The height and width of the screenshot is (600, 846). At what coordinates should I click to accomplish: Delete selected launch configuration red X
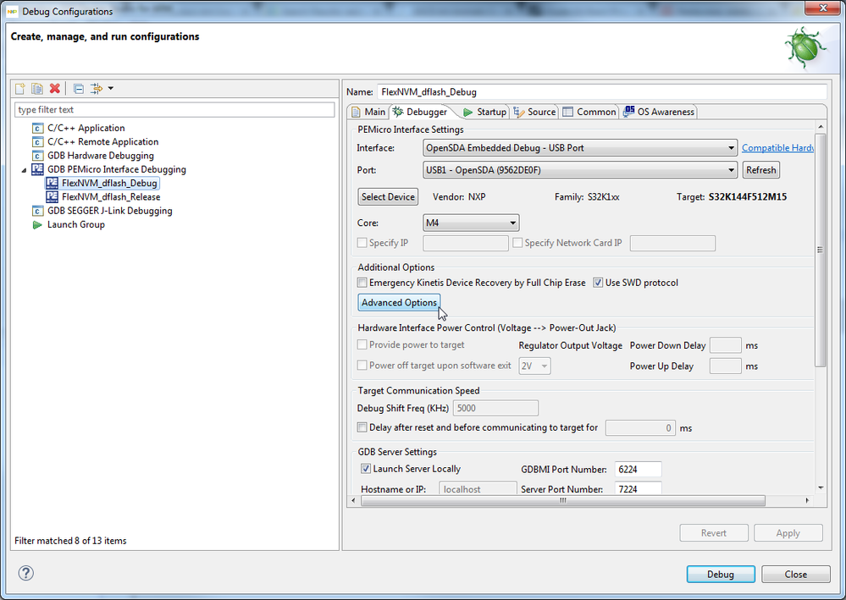54,88
